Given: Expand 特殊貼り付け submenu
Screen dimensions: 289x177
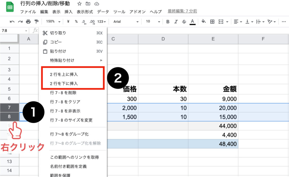Looking at the screenshot, I should [x=73, y=60].
